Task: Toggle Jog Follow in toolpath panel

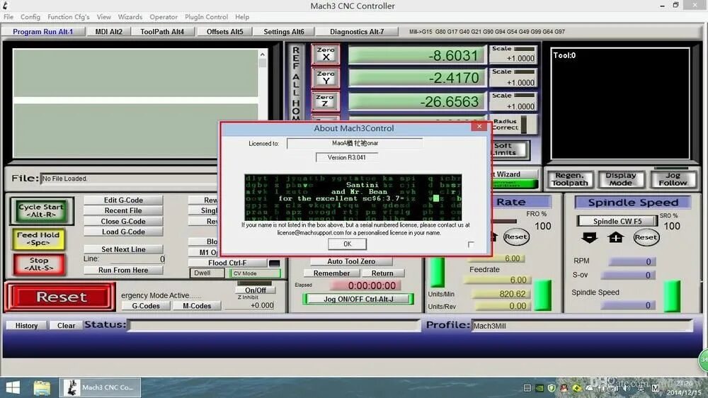Action: [x=673, y=179]
